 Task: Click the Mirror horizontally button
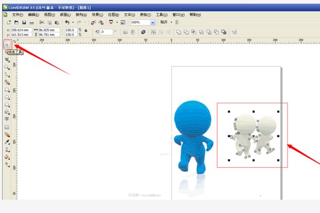click(125, 32)
